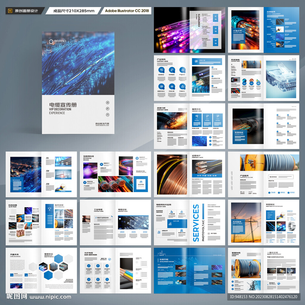Click the vertical PHOTOVOLTAIC text
Screen dimensions: 305x305
click(203, 230)
